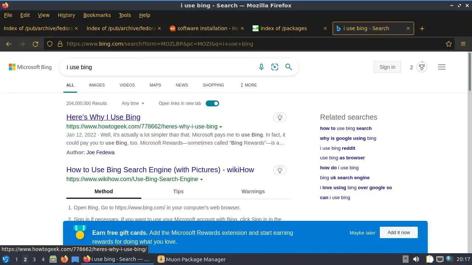Click the show desktop taskbar icon
Screen dimensions: 472x265
point(75,259)
